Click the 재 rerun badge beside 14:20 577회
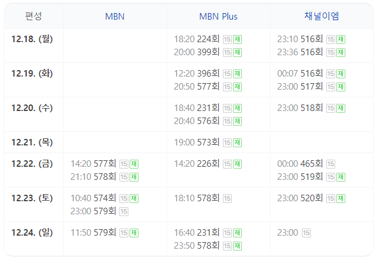Screen dimensions: 378x260 click(134, 164)
